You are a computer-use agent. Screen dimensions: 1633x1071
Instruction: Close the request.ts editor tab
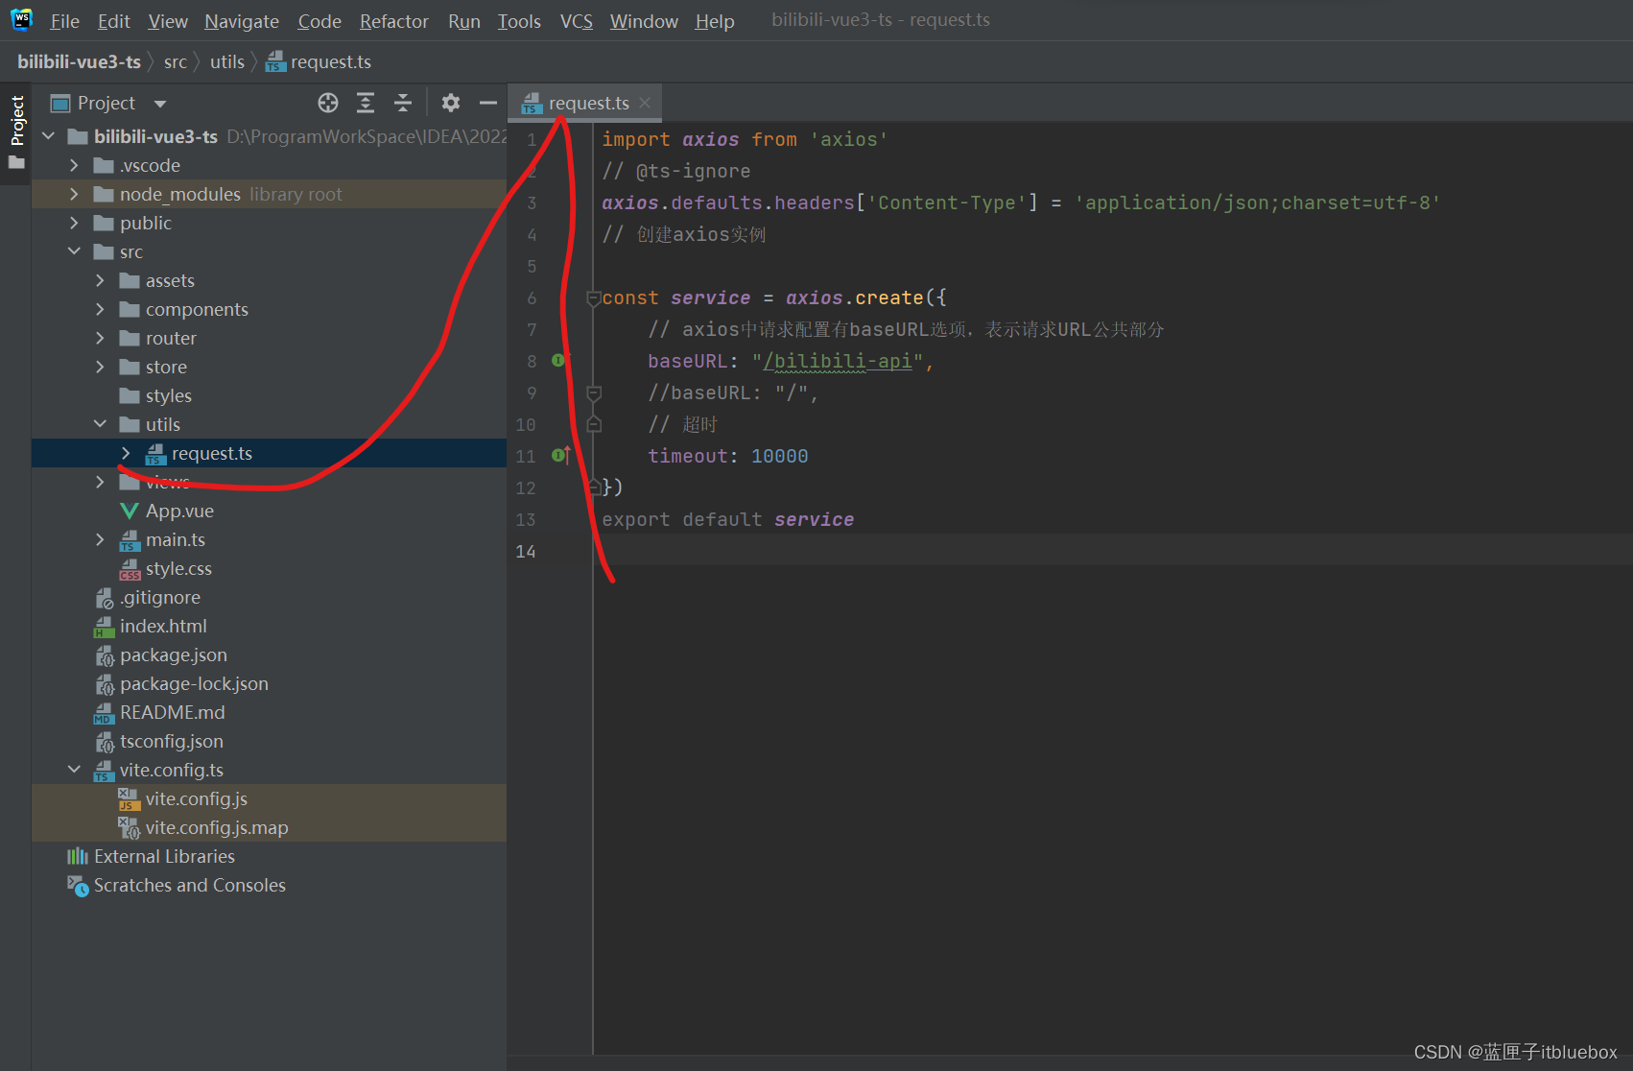coord(645,103)
